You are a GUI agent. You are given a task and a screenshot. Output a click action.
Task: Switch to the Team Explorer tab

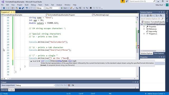pos(159,53)
